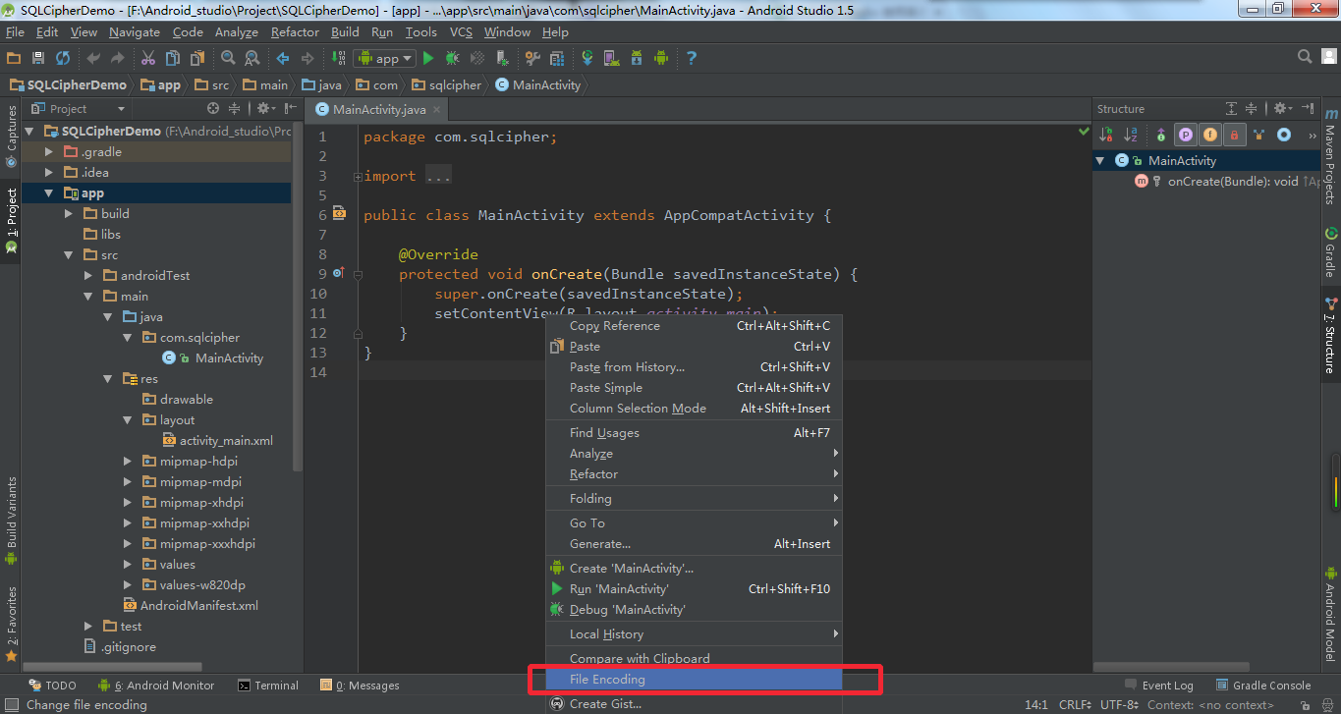Viewport: 1341px width, 714px height.
Task: Click the Open folder icon in the toolbar
Action: pyautogui.click(x=14, y=59)
